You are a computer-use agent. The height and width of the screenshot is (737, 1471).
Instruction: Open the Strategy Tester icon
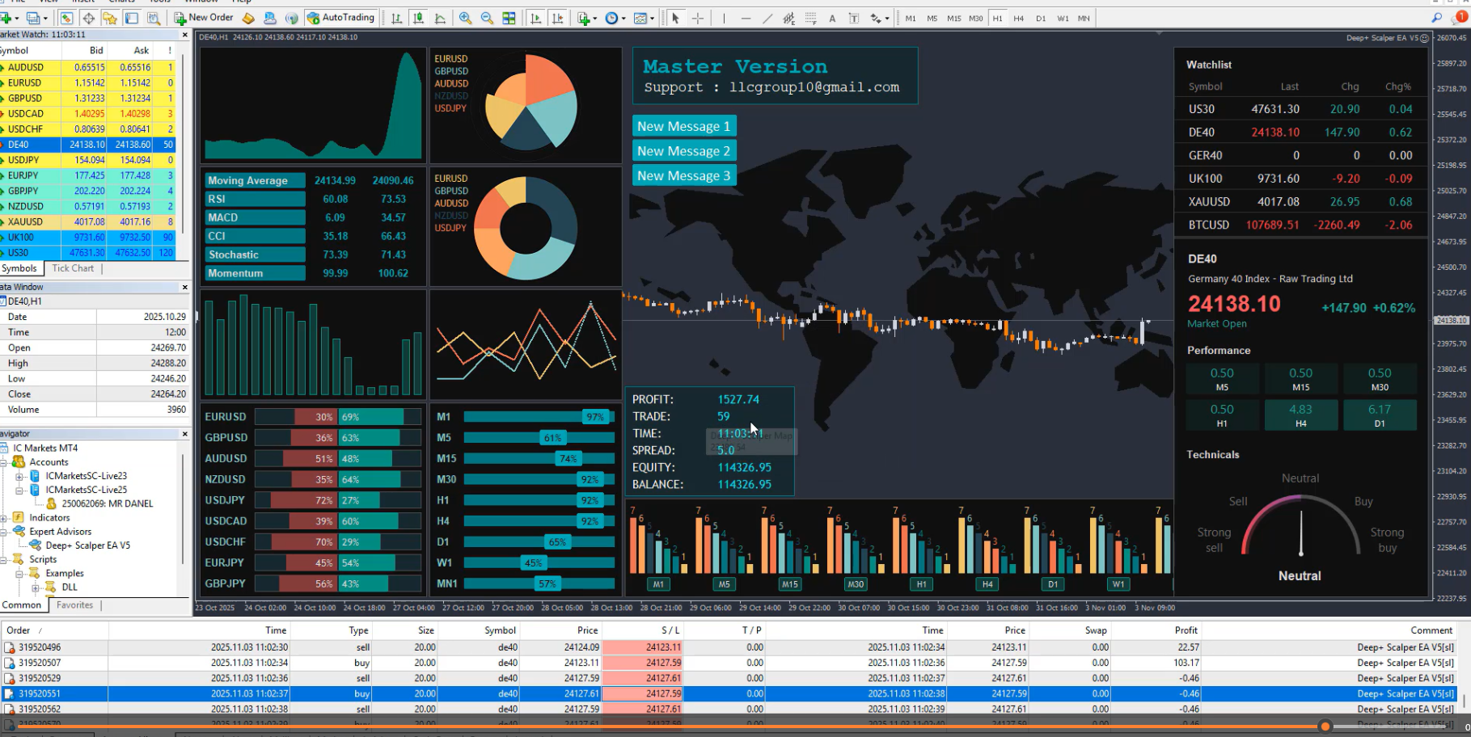[154, 18]
